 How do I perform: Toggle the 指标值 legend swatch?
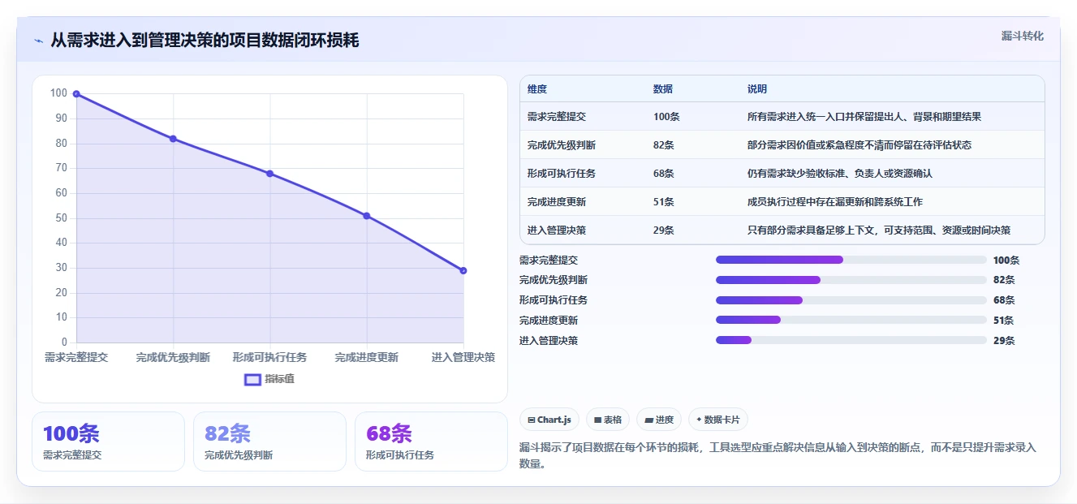coord(253,379)
